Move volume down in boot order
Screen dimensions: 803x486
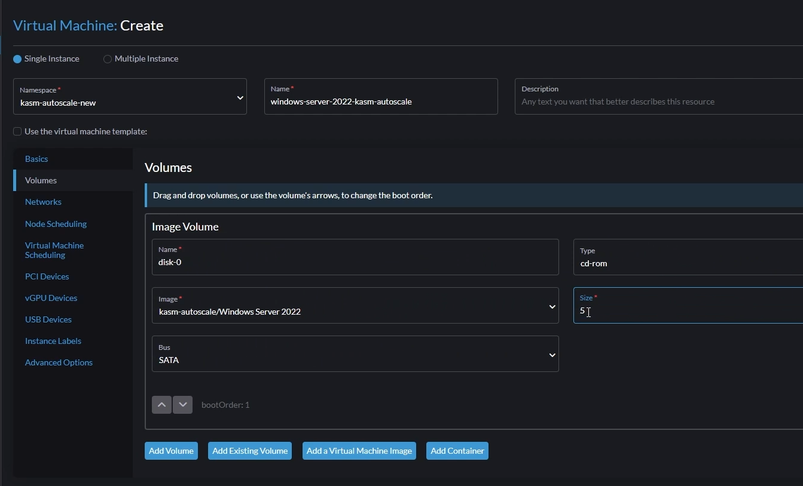tap(183, 405)
